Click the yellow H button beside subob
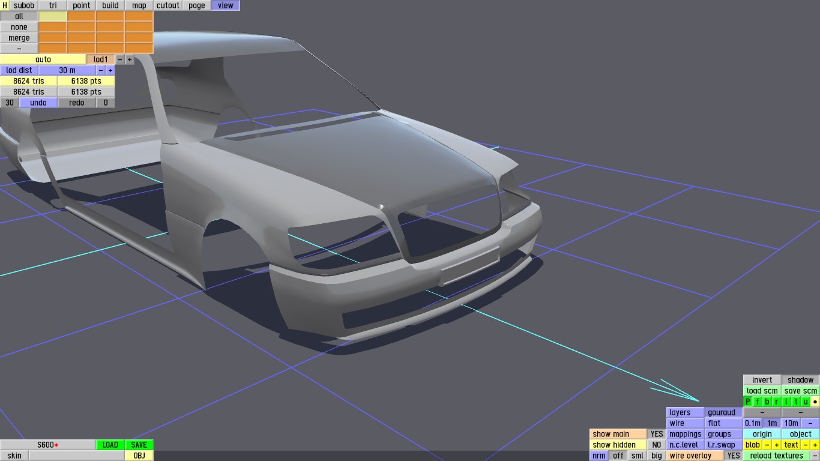This screenshot has height=461, width=820. tap(5, 5)
